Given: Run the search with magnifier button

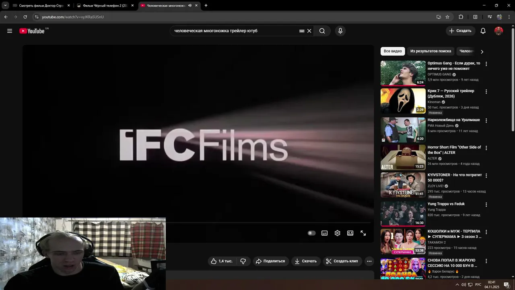Looking at the screenshot, I should click(x=322, y=31).
